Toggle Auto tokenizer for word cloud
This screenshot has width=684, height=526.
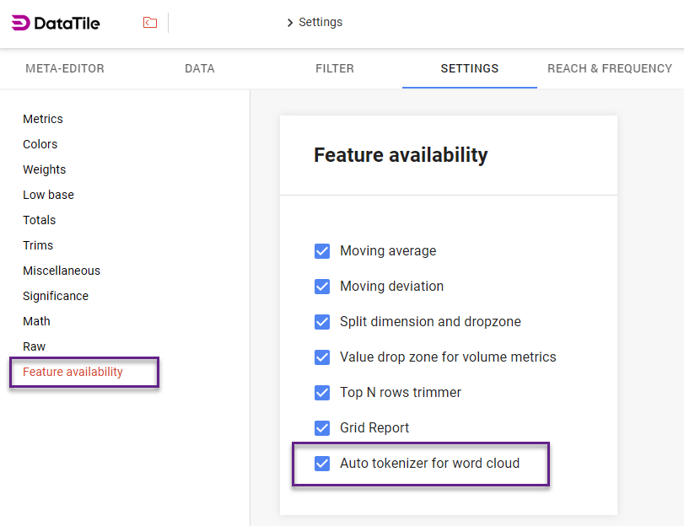pyautogui.click(x=322, y=464)
